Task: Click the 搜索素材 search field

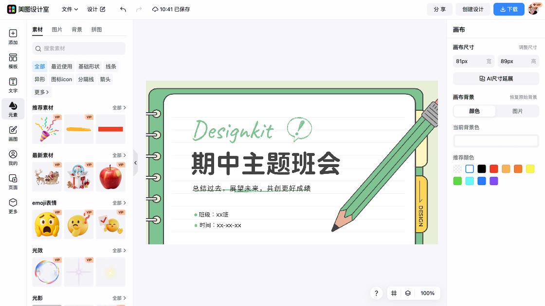Action: coord(78,49)
